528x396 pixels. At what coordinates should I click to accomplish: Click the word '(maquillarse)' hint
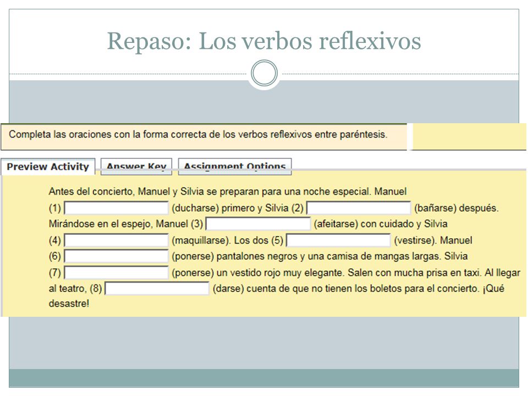(201, 240)
